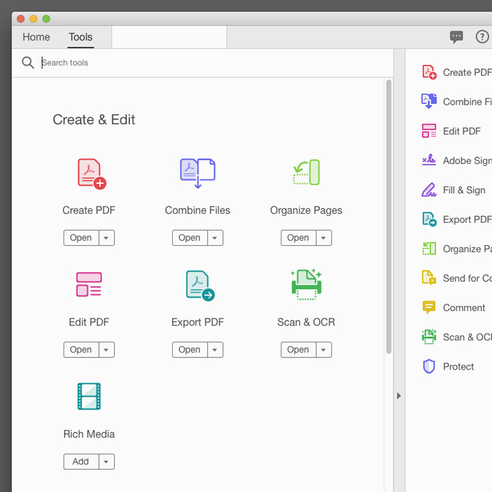Select Fill & Sign pen icon in sidebar
The width and height of the screenshot is (492, 492).
coord(429,190)
